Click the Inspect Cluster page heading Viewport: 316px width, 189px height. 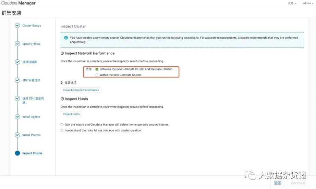[73, 26]
